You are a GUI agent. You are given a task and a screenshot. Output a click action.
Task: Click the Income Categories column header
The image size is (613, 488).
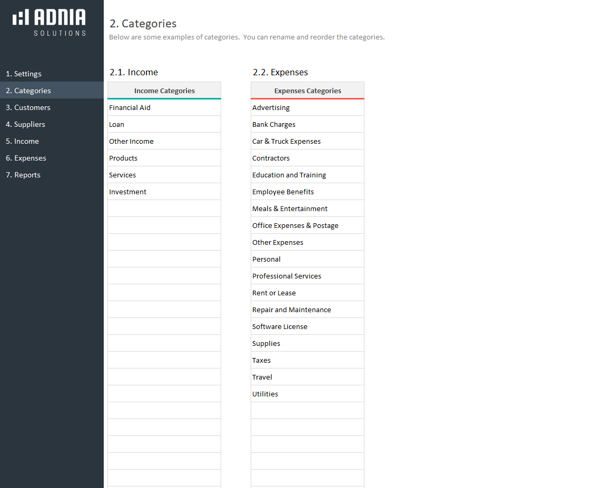pyautogui.click(x=164, y=91)
